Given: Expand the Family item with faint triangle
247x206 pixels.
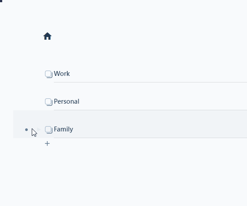Looking at the screenshot, I should click(39, 129).
